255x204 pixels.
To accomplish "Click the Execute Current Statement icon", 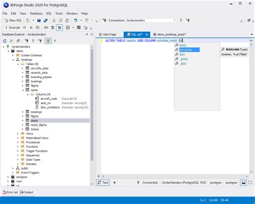I will [24, 27].
